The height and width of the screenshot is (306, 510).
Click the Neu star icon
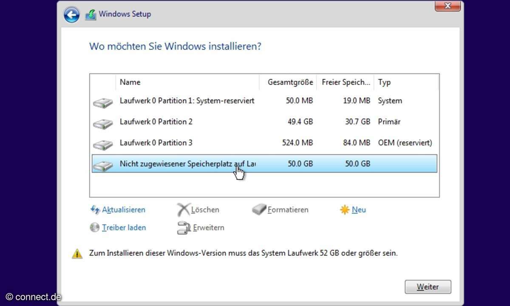(x=345, y=210)
